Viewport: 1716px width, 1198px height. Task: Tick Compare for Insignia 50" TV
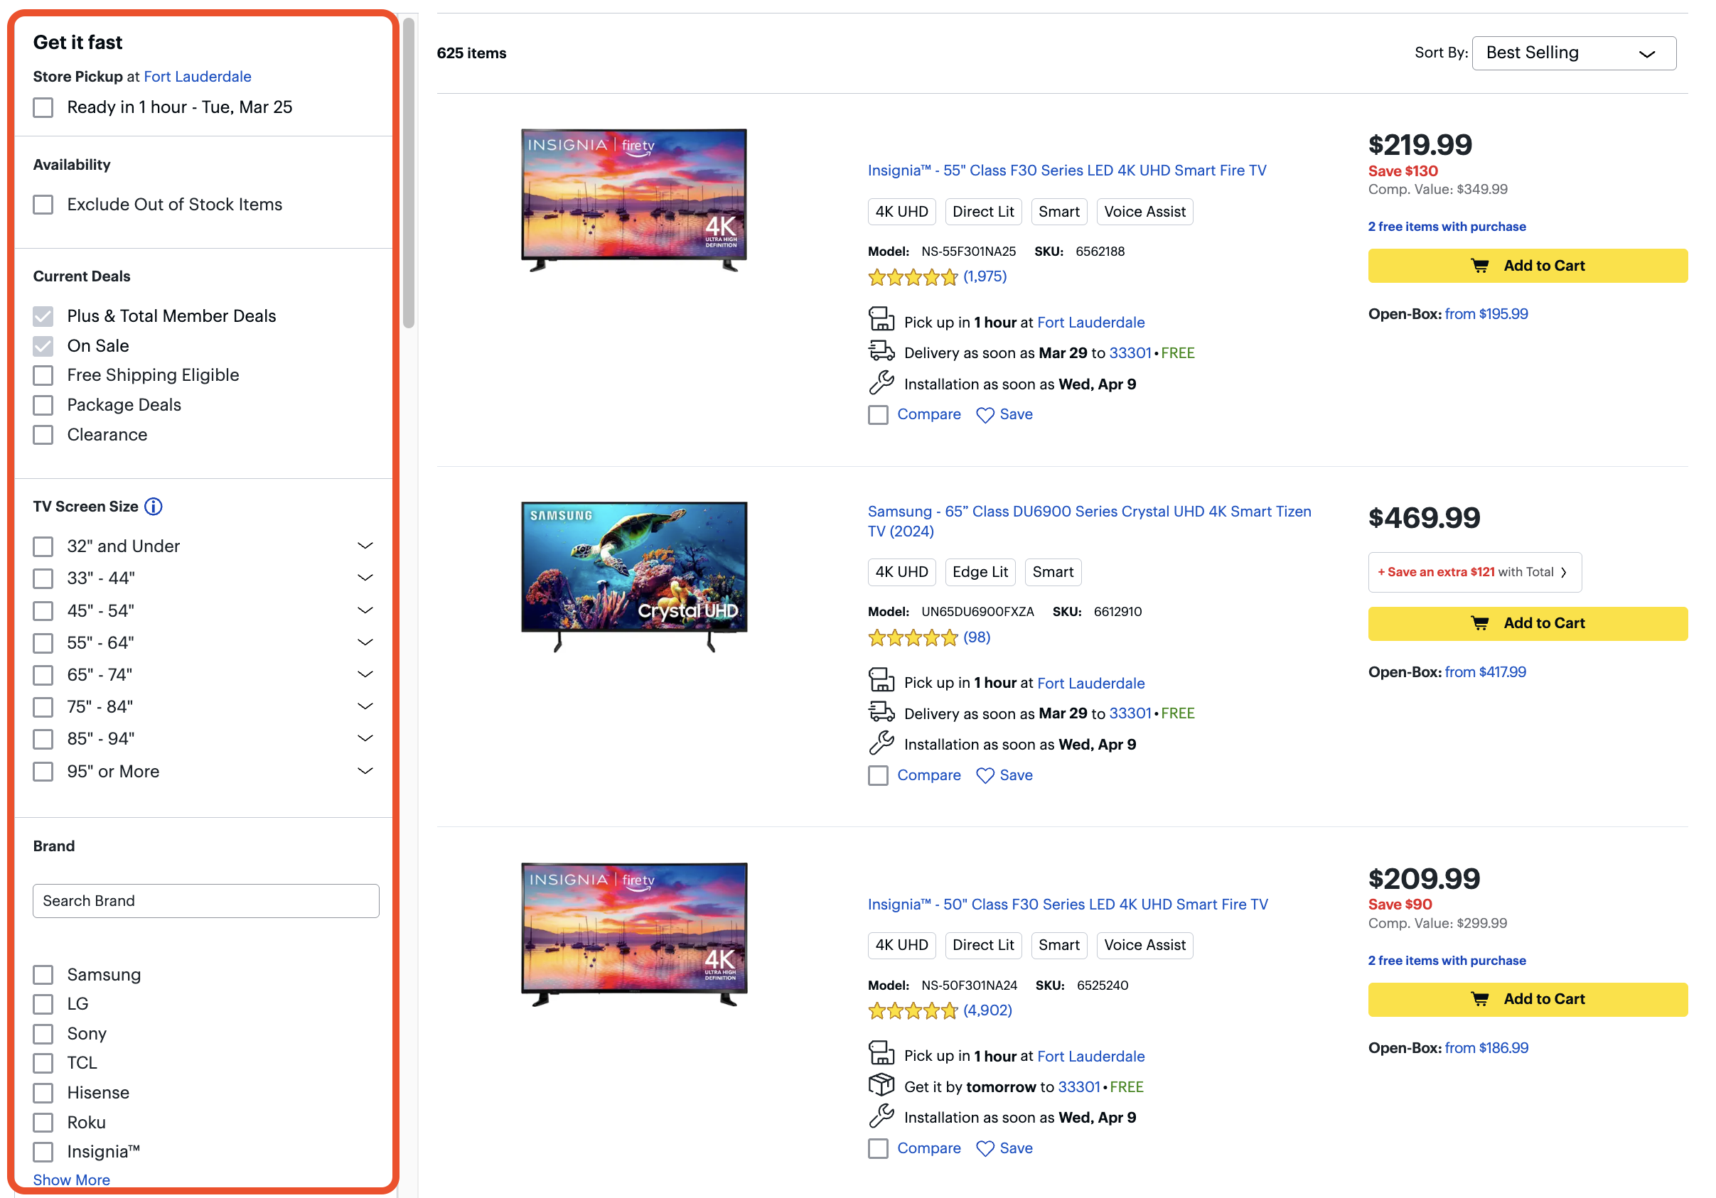(878, 1149)
